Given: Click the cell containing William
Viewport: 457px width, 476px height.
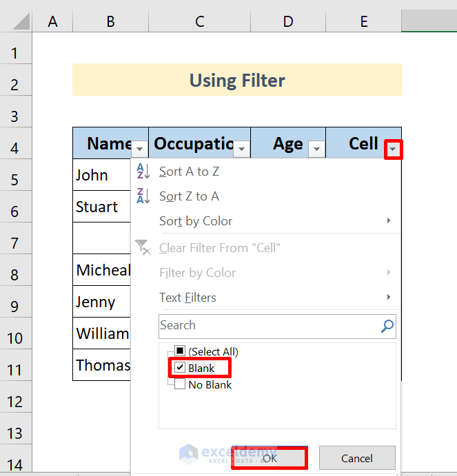Looking at the screenshot, I should [102, 333].
